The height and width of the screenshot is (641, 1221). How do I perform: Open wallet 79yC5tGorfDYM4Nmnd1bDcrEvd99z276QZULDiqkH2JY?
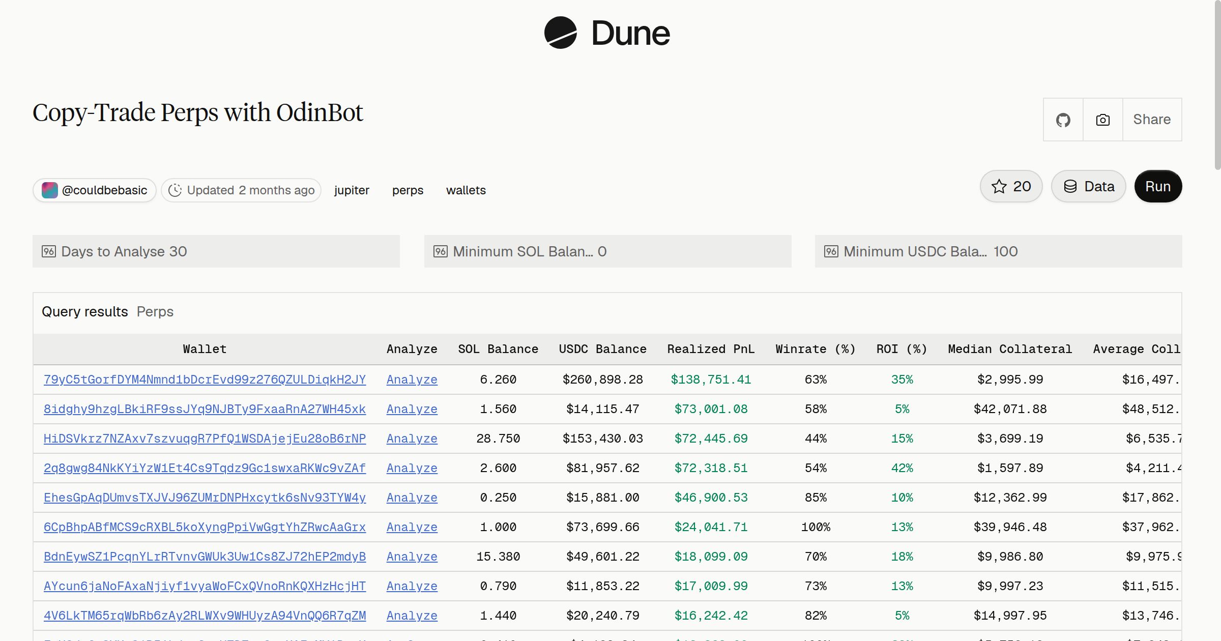click(x=205, y=380)
